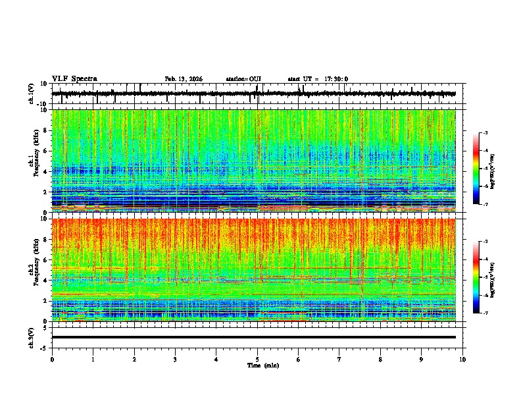This screenshot has height=403, width=521.
Task: Click the 'start UT = 17:30:0' label
Action: 318,79
